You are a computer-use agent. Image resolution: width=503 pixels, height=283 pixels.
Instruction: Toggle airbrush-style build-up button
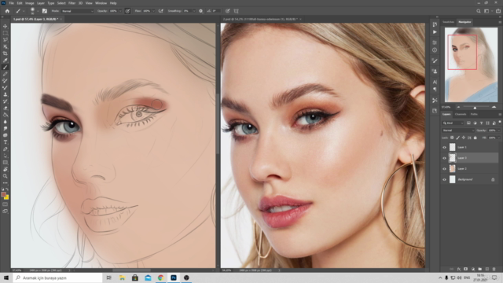160,11
